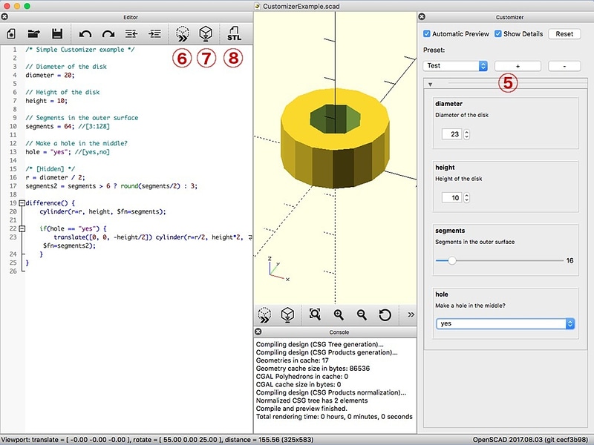The height and width of the screenshot is (445, 594).
Task: Close the Customizer panel
Action: [422, 16]
